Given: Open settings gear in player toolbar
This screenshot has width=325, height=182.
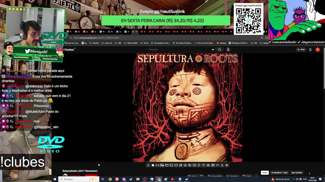Looking at the screenshot, I should coord(227,165).
